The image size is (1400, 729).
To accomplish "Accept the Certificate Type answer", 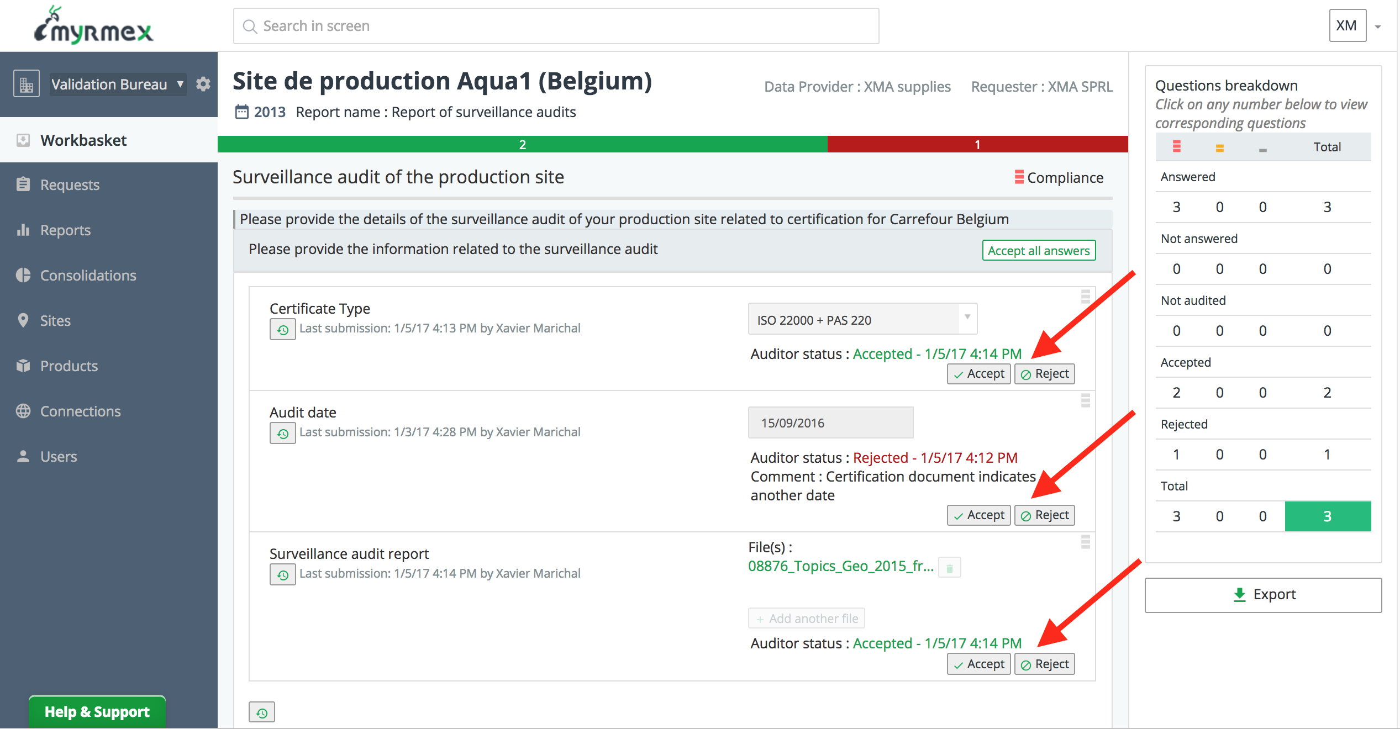I will click(x=978, y=374).
